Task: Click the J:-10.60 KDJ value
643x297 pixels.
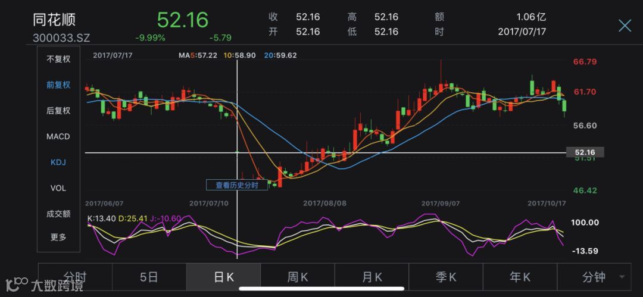Action: click(x=165, y=218)
